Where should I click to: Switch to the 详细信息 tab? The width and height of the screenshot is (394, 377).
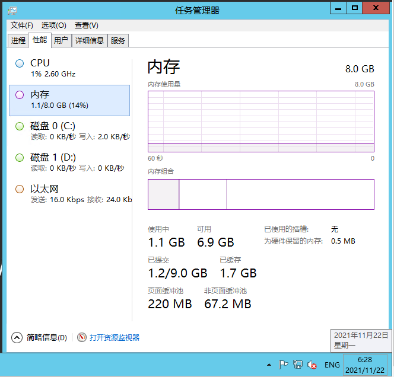coord(90,40)
